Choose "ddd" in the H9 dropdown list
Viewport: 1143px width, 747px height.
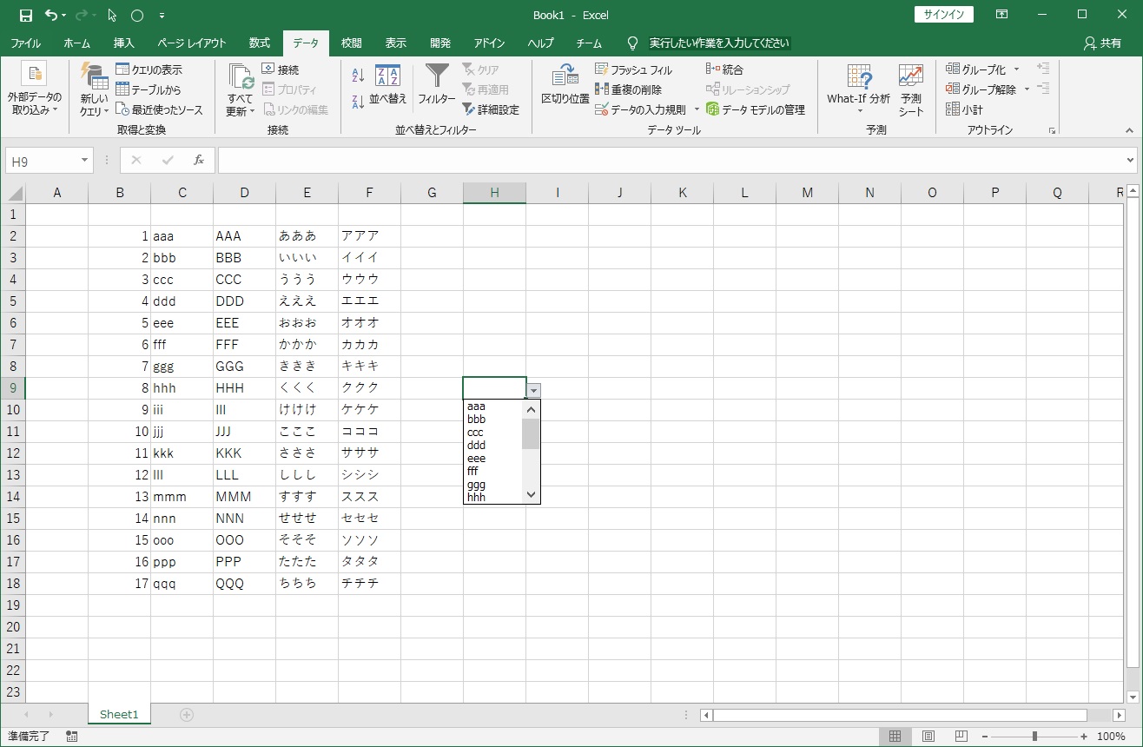(x=493, y=446)
